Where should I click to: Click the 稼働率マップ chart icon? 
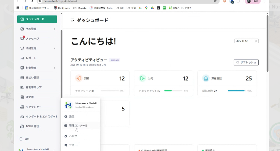22,87
